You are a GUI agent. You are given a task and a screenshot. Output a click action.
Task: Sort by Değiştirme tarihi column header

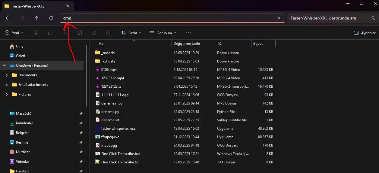pyautogui.click(x=193, y=44)
